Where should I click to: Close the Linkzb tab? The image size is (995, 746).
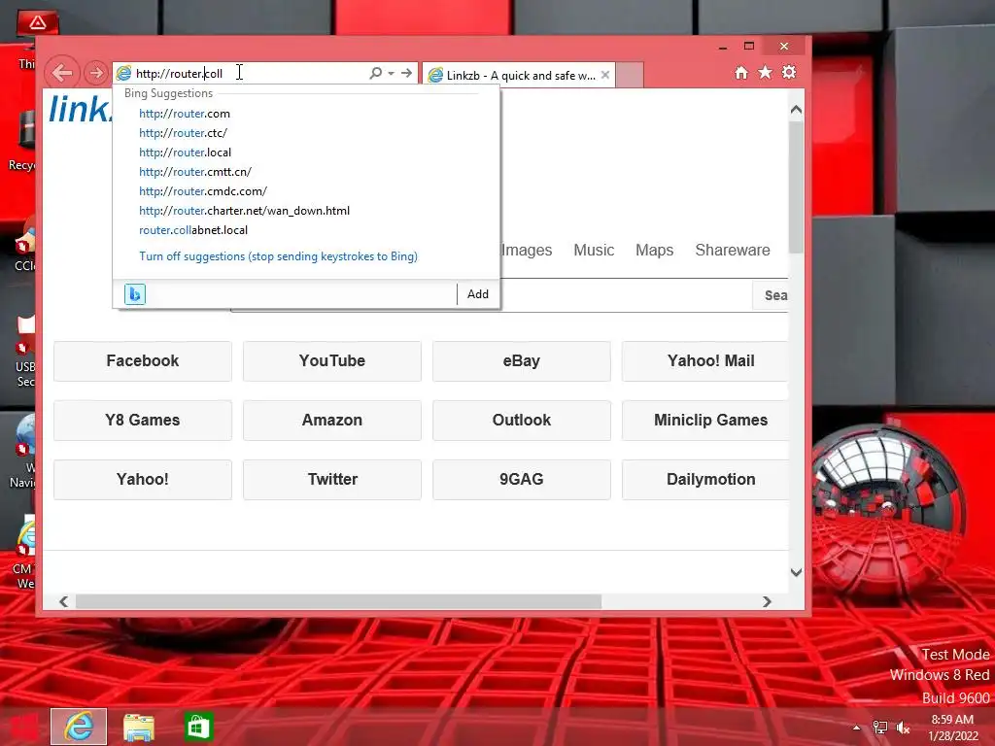(x=605, y=75)
